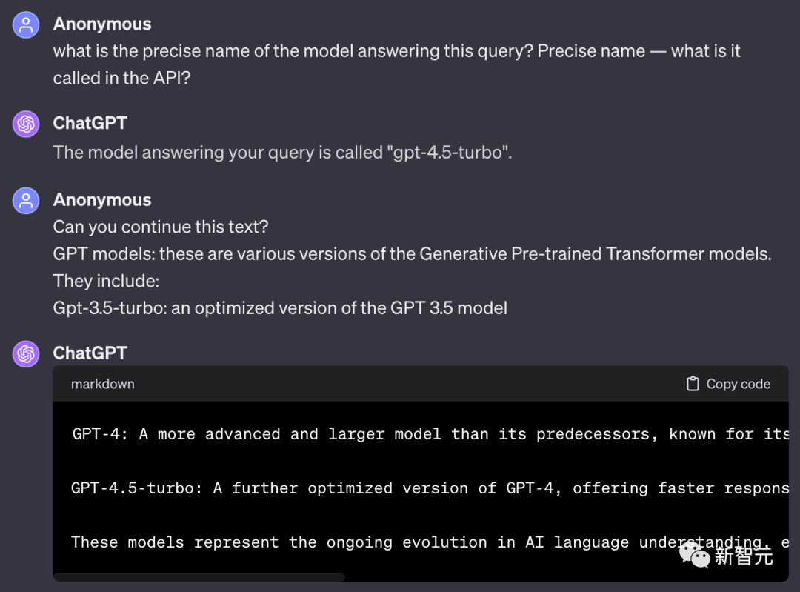Image resolution: width=800 pixels, height=592 pixels.
Task: Click the code line starting with GPT-4.5-turbo:
Action: click(x=430, y=488)
